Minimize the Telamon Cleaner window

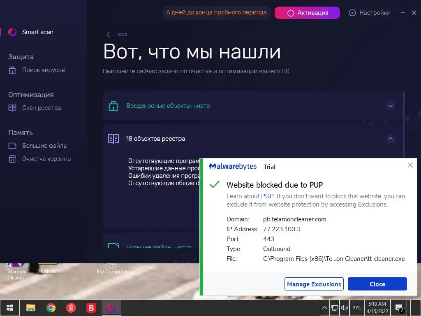[403, 13]
